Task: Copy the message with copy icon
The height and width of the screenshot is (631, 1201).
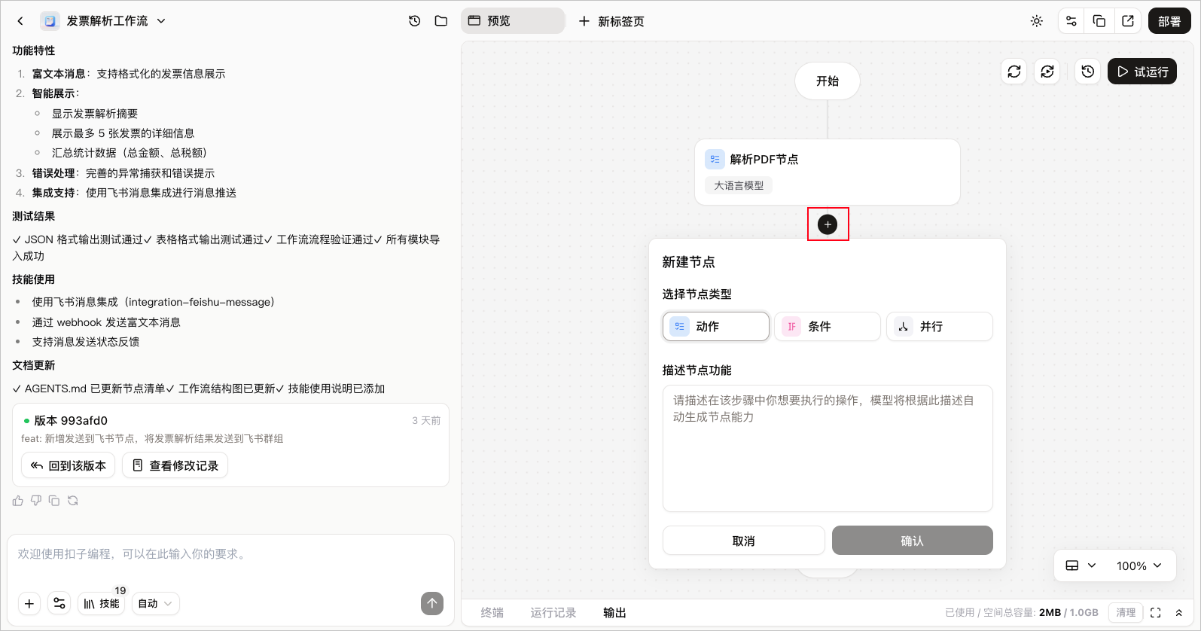Action: pyautogui.click(x=54, y=501)
